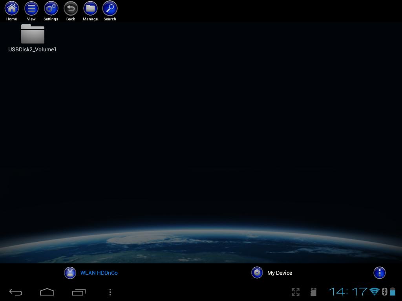Check the battery indicator

pos(393,292)
